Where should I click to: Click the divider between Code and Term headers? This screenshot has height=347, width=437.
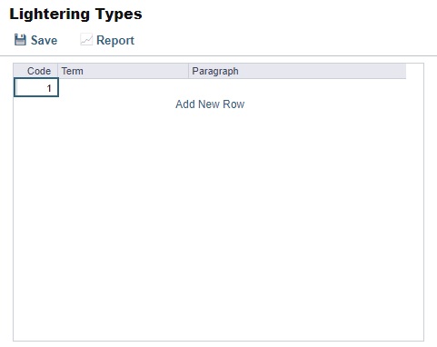[57, 71]
